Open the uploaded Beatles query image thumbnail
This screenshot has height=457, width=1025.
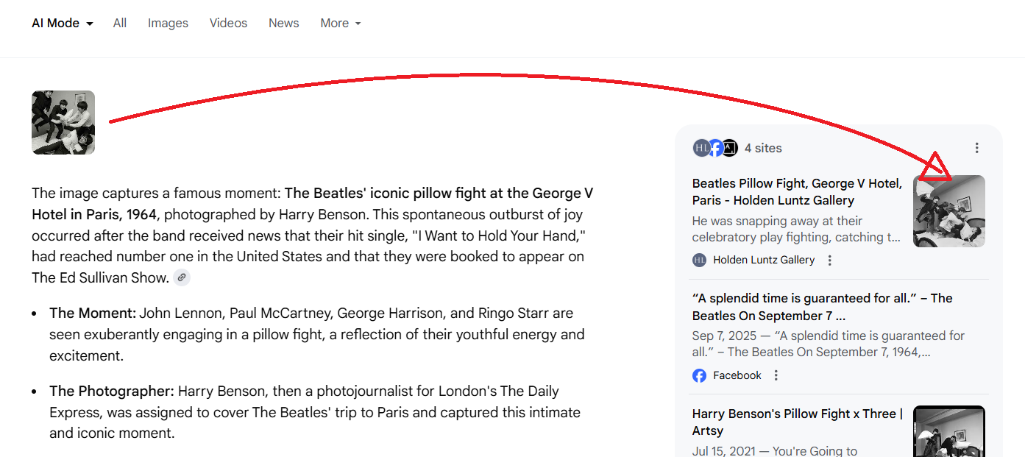pos(63,122)
